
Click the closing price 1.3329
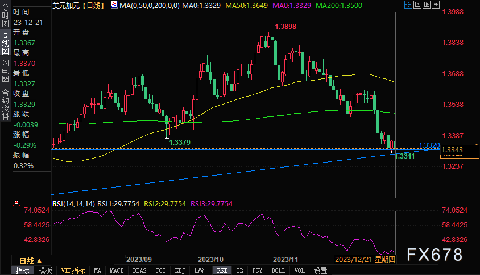pyautogui.click(x=24, y=105)
